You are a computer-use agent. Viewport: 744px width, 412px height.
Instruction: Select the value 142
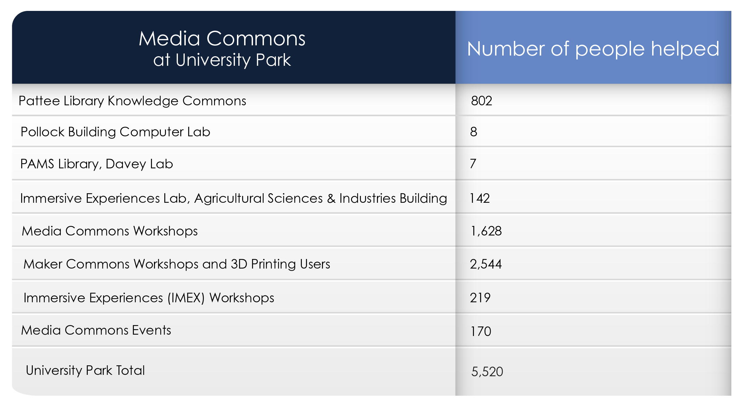click(x=480, y=198)
